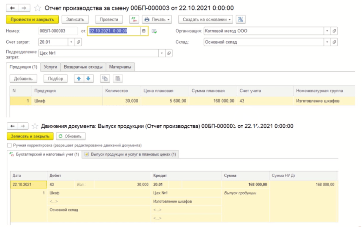This screenshot has width=362, height=227.
Task: Move the row up with the blue arrow
Action: (x=79, y=78)
